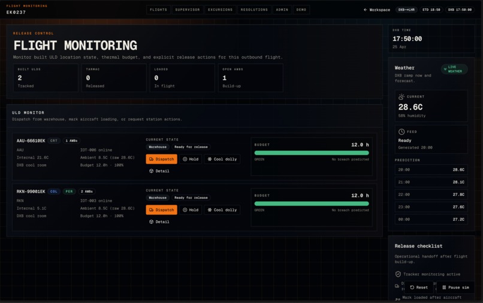Click the IOT-003 online text
Image resolution: width=483 pixels, height=303 pixels.
(x=96, y=201)
